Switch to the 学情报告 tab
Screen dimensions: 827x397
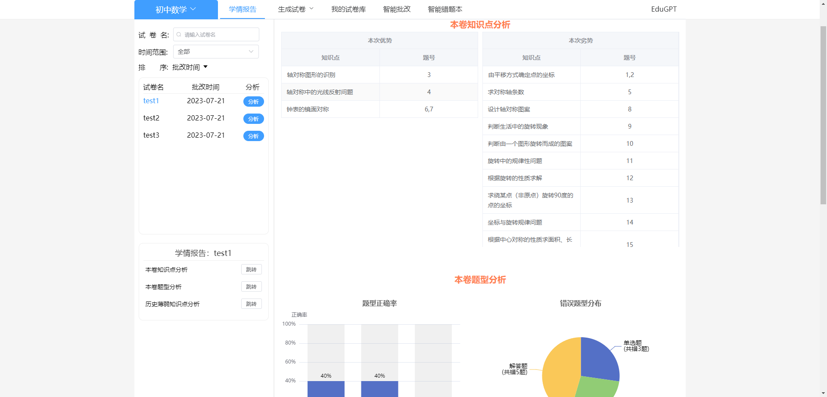point(243,9)
